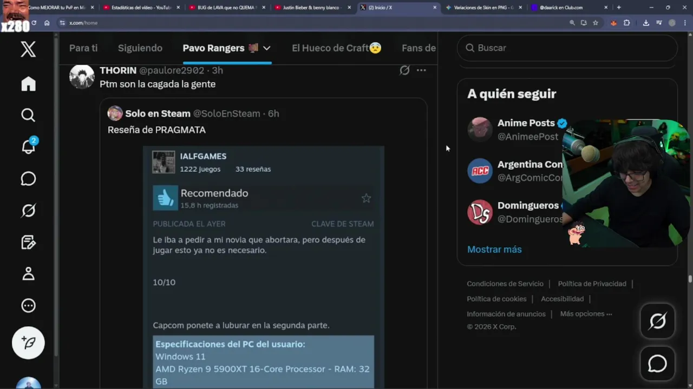
Task: Open Solo en Steam's avatar
Action: (x=115, y=113)
